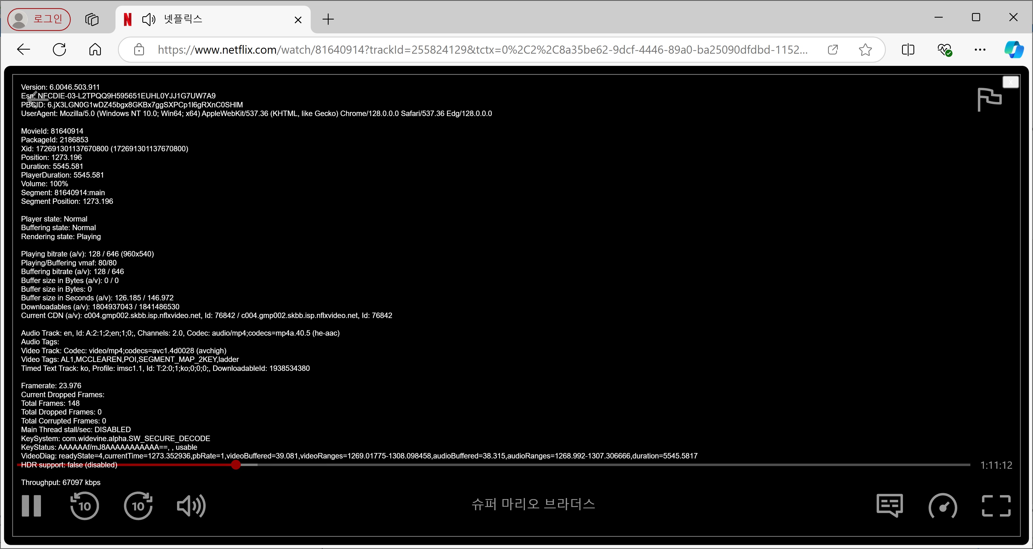The height and width of the screenshot is (549, 1033).
Task: Add this page to favorites
Action: click(x=865, y=50)
